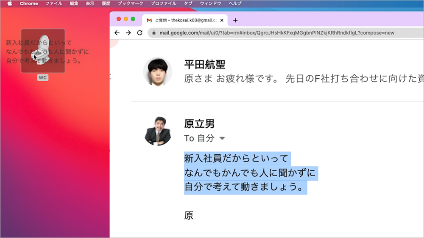Click the Apple menu icon
Image resolution: width=424 pixels, height=238 pixels.
9,3
